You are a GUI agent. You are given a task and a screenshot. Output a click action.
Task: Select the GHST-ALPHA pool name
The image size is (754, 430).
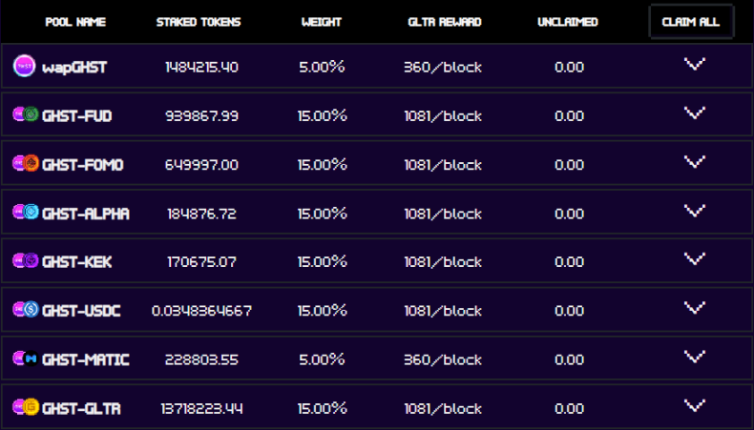86,214
